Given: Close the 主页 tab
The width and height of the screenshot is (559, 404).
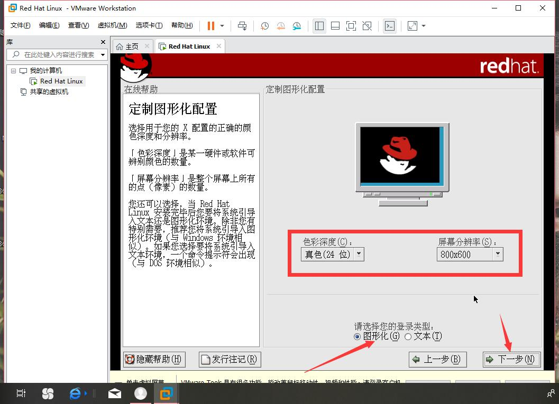Looking at the screenshot, I should [147, 46].
